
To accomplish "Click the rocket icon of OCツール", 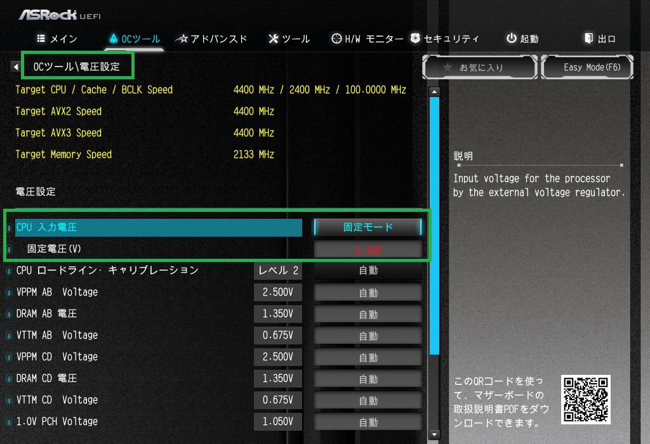I will tap(114, 39).
